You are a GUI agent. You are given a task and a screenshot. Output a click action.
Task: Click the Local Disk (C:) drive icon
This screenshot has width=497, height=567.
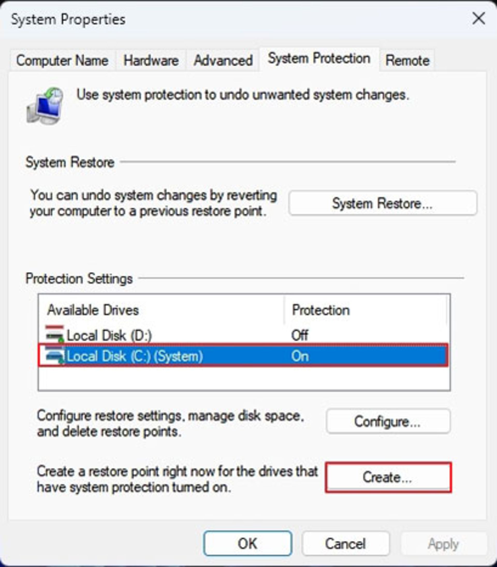(55, 356)
